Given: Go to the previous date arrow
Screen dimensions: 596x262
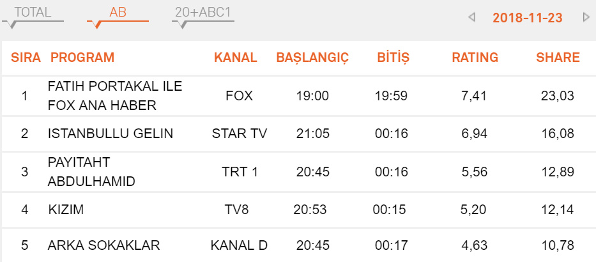Looking at the screenshot, I should tap(472, 17).
